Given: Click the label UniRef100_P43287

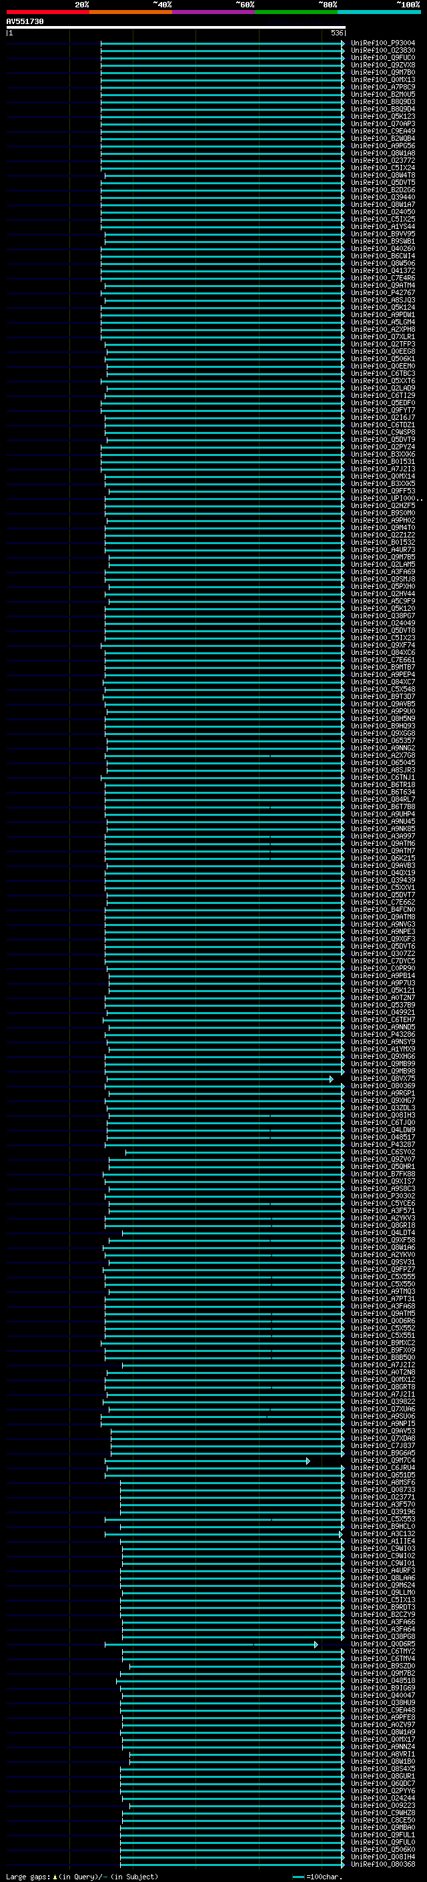Looking at the screenshot, I should tap(383, 1145).
